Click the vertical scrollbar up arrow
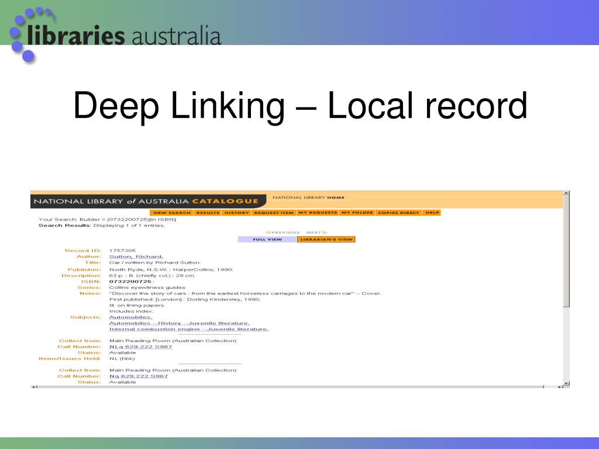The height and width of the screenshot is (449, 599). [566, 193]
